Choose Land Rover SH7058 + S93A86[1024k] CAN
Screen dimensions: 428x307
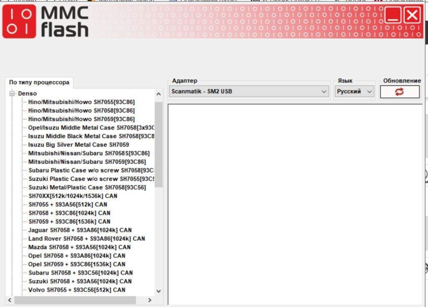pyautogui.click(x=87, y=239)
